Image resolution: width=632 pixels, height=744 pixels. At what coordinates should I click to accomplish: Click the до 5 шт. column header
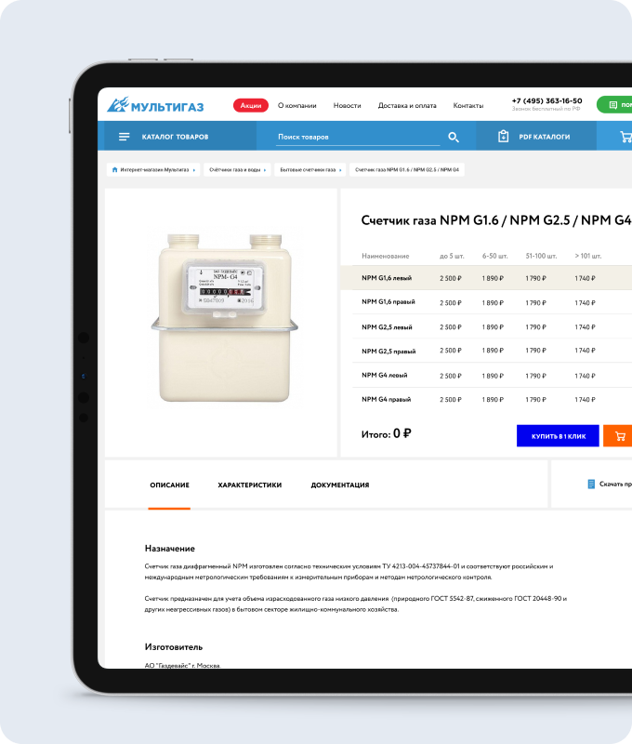[x=452, y=256]
